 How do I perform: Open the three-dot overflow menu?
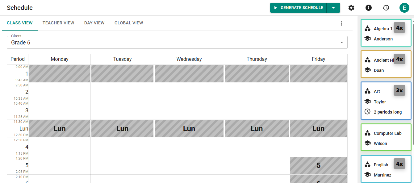[341, 23]
